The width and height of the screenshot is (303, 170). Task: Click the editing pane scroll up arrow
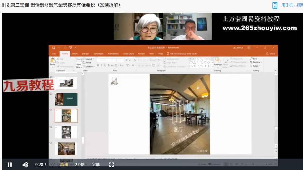click(x=276, y=74)
